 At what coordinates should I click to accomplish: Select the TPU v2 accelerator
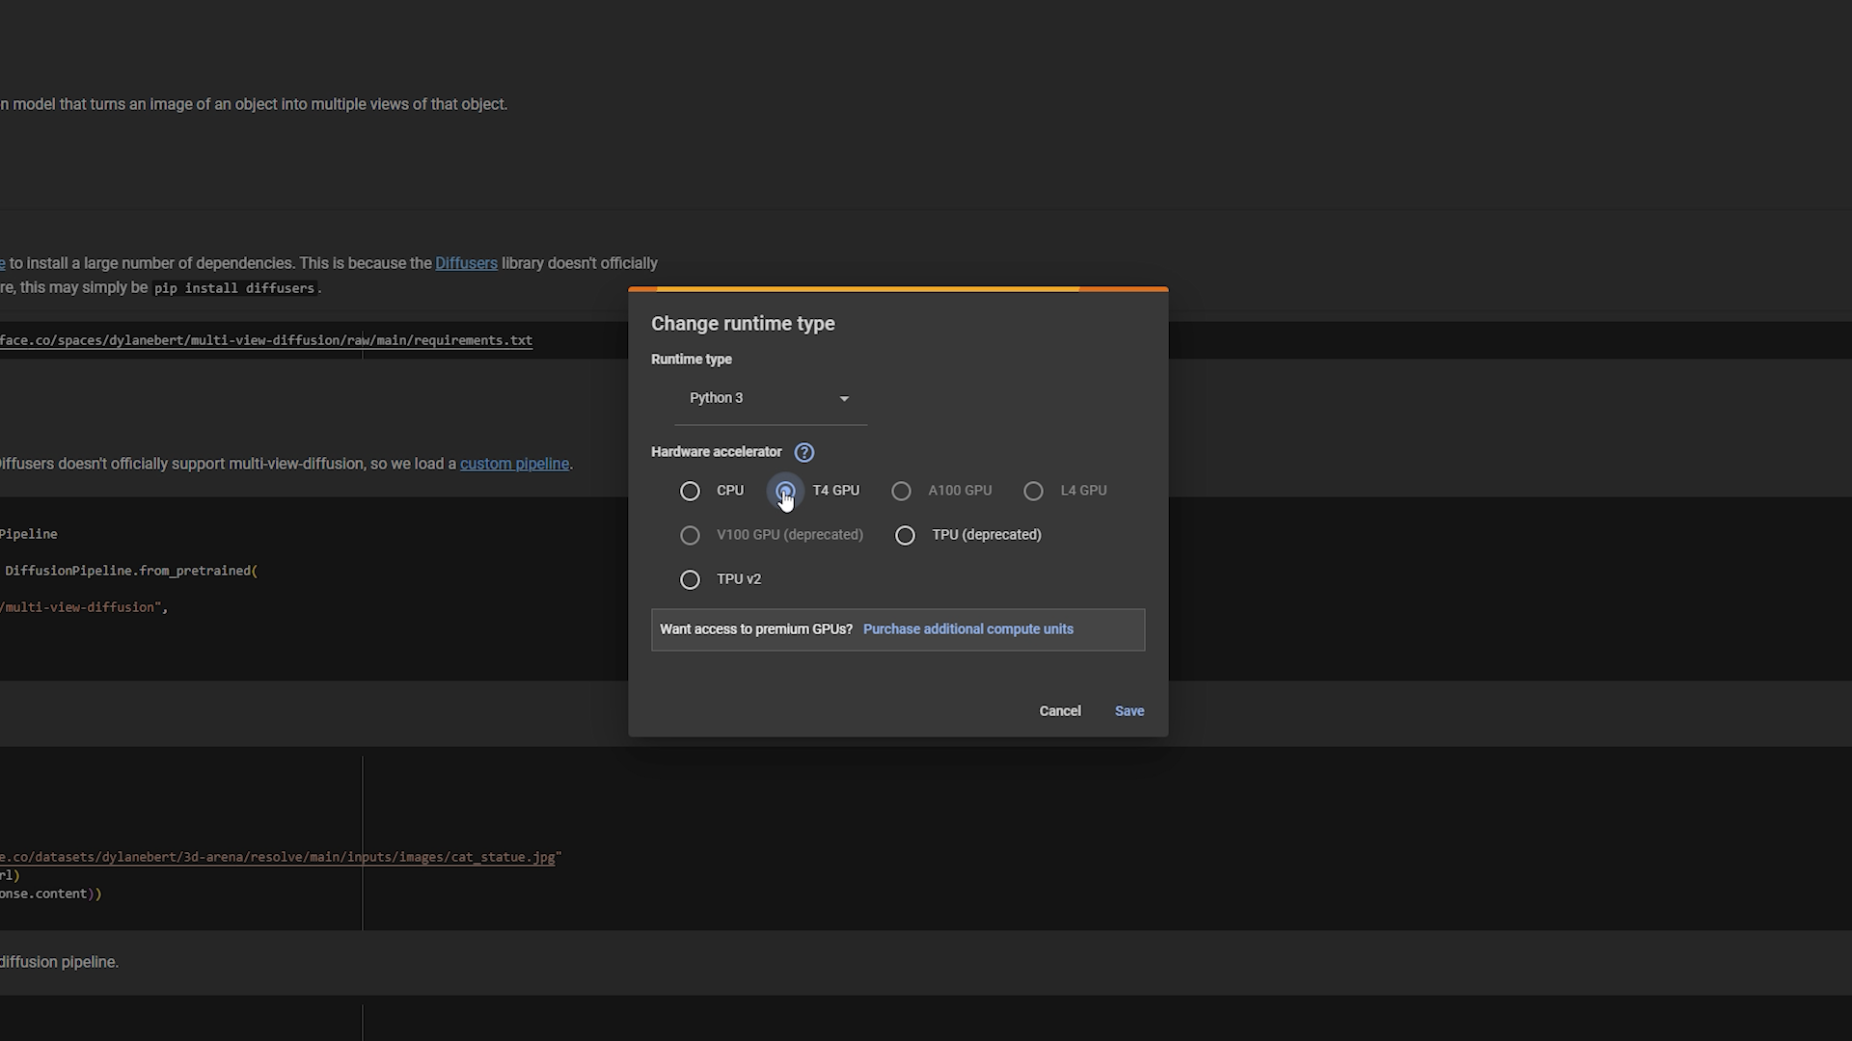[x=690, y=579]
